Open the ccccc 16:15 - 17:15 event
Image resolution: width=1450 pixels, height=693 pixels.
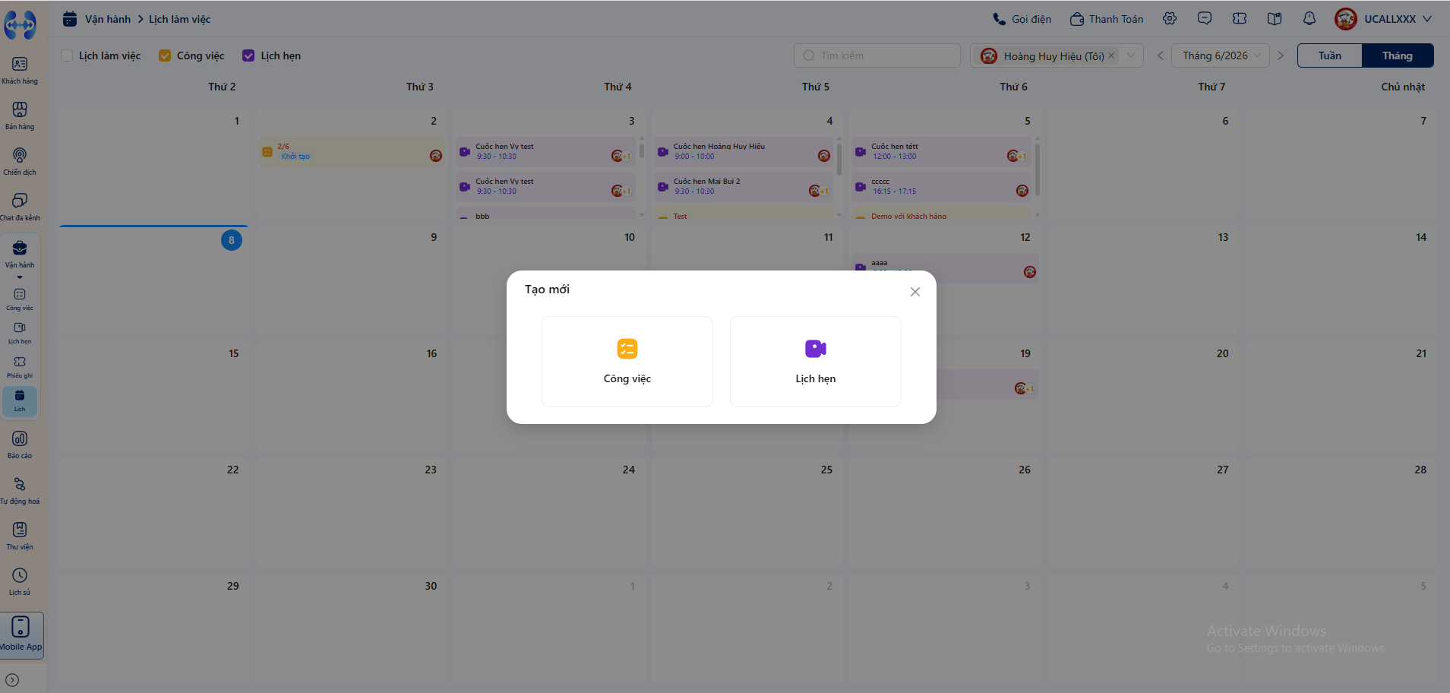(x=941, y=187)
